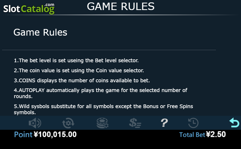Click the ¥2.50 total bet amount
This screenshot has height=149, width=241.
216,134
